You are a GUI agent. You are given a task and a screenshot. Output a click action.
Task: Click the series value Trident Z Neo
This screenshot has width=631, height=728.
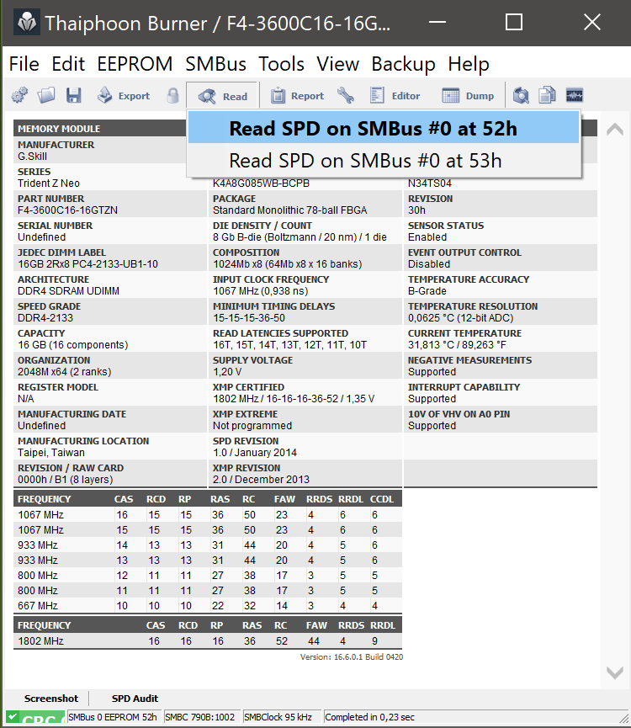click(x=49, y=183)
